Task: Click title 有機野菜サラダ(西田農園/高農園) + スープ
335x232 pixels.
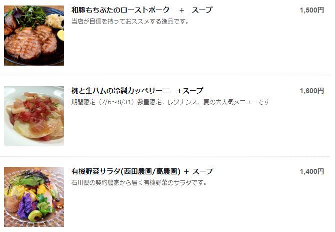Action: tap(142, 171)
